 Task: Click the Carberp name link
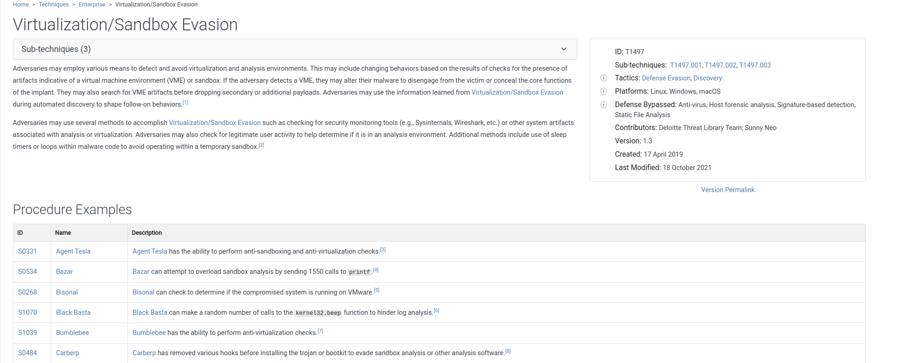tap(68, 353)
